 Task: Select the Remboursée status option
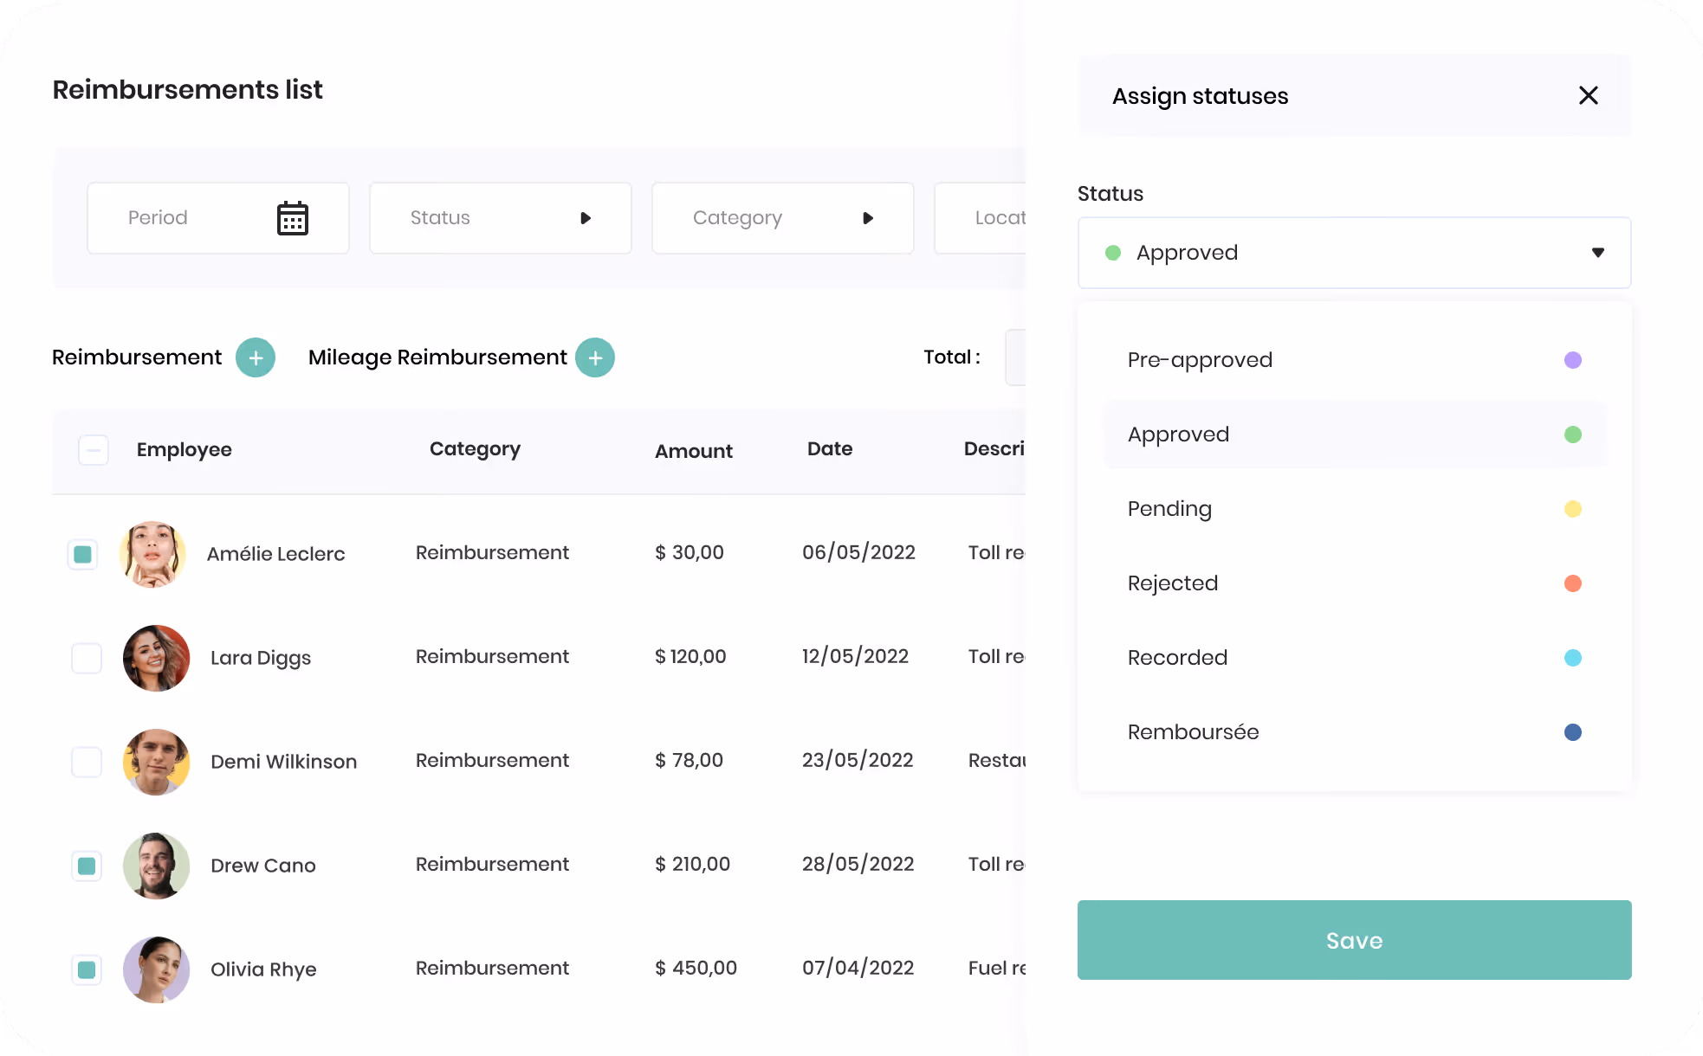[1355, 732]
